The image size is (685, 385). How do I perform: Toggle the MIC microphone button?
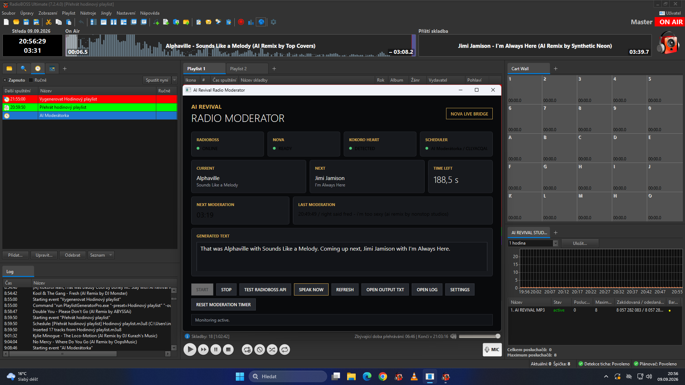click(x=492, y=350)
